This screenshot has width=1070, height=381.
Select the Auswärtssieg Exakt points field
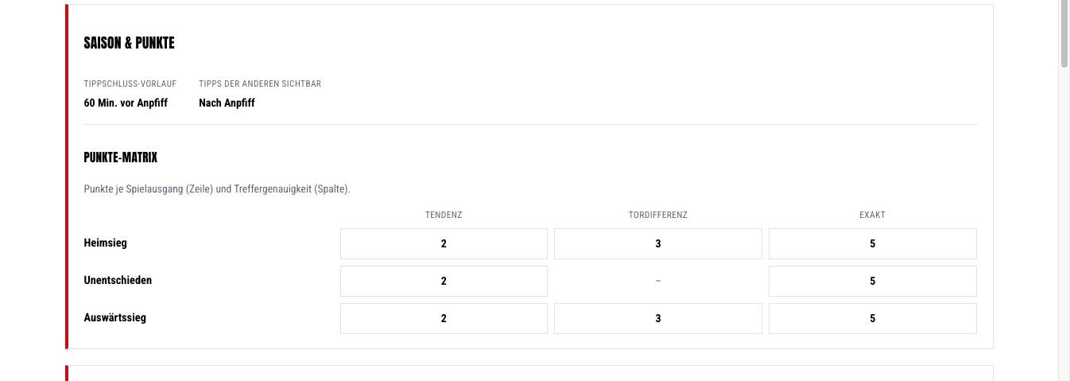873,318
